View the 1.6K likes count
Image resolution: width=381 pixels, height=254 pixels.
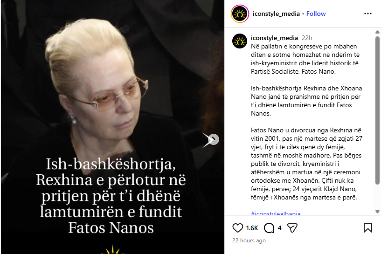point(252,228)
